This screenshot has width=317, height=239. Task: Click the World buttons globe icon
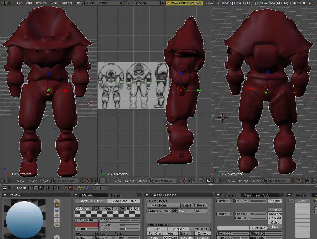pyautogui.click(x=85, y=188)
